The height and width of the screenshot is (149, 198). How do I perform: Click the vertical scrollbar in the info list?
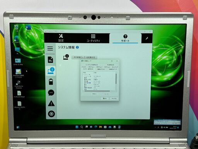point(116,79)
